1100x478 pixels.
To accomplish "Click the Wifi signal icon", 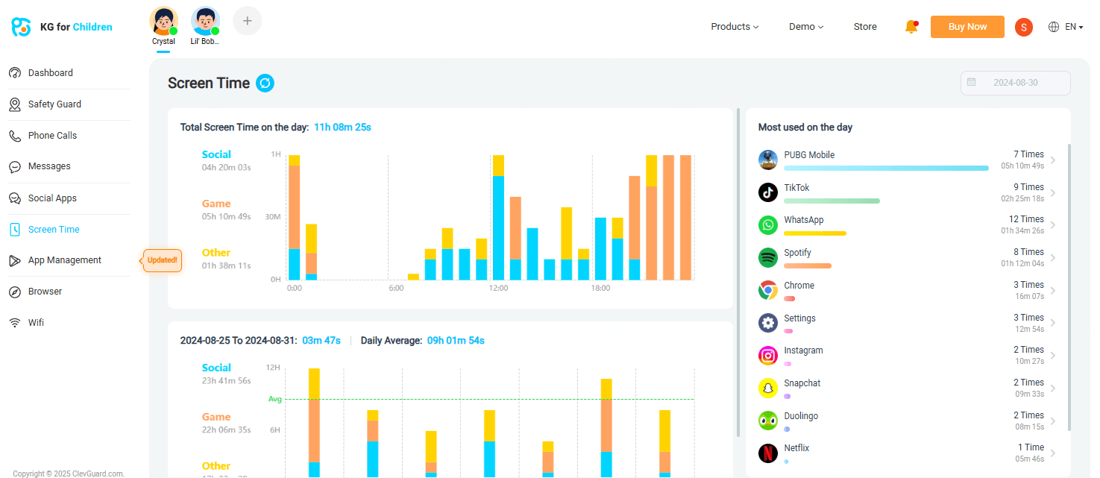I will (x=14, y=323).
